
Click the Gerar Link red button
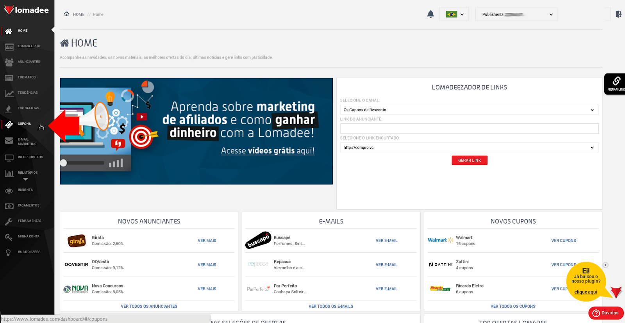(470, 161)
